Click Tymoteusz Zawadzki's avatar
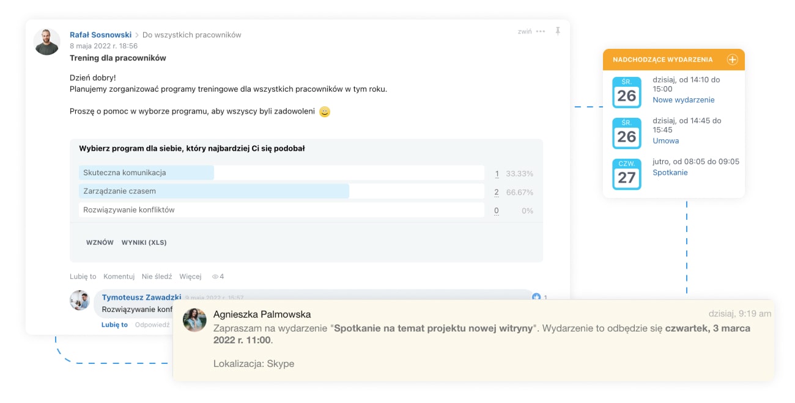This screenshot has width=795, height=403. (x=80, y=300)
